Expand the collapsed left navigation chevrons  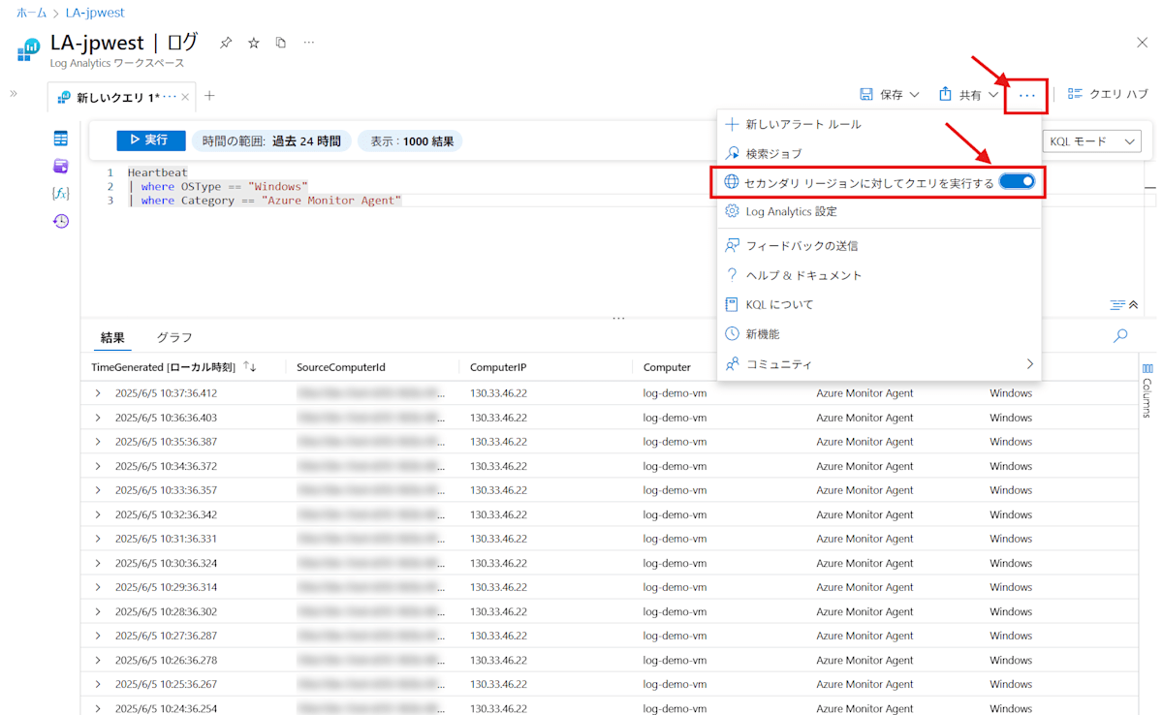coord(14,94)
